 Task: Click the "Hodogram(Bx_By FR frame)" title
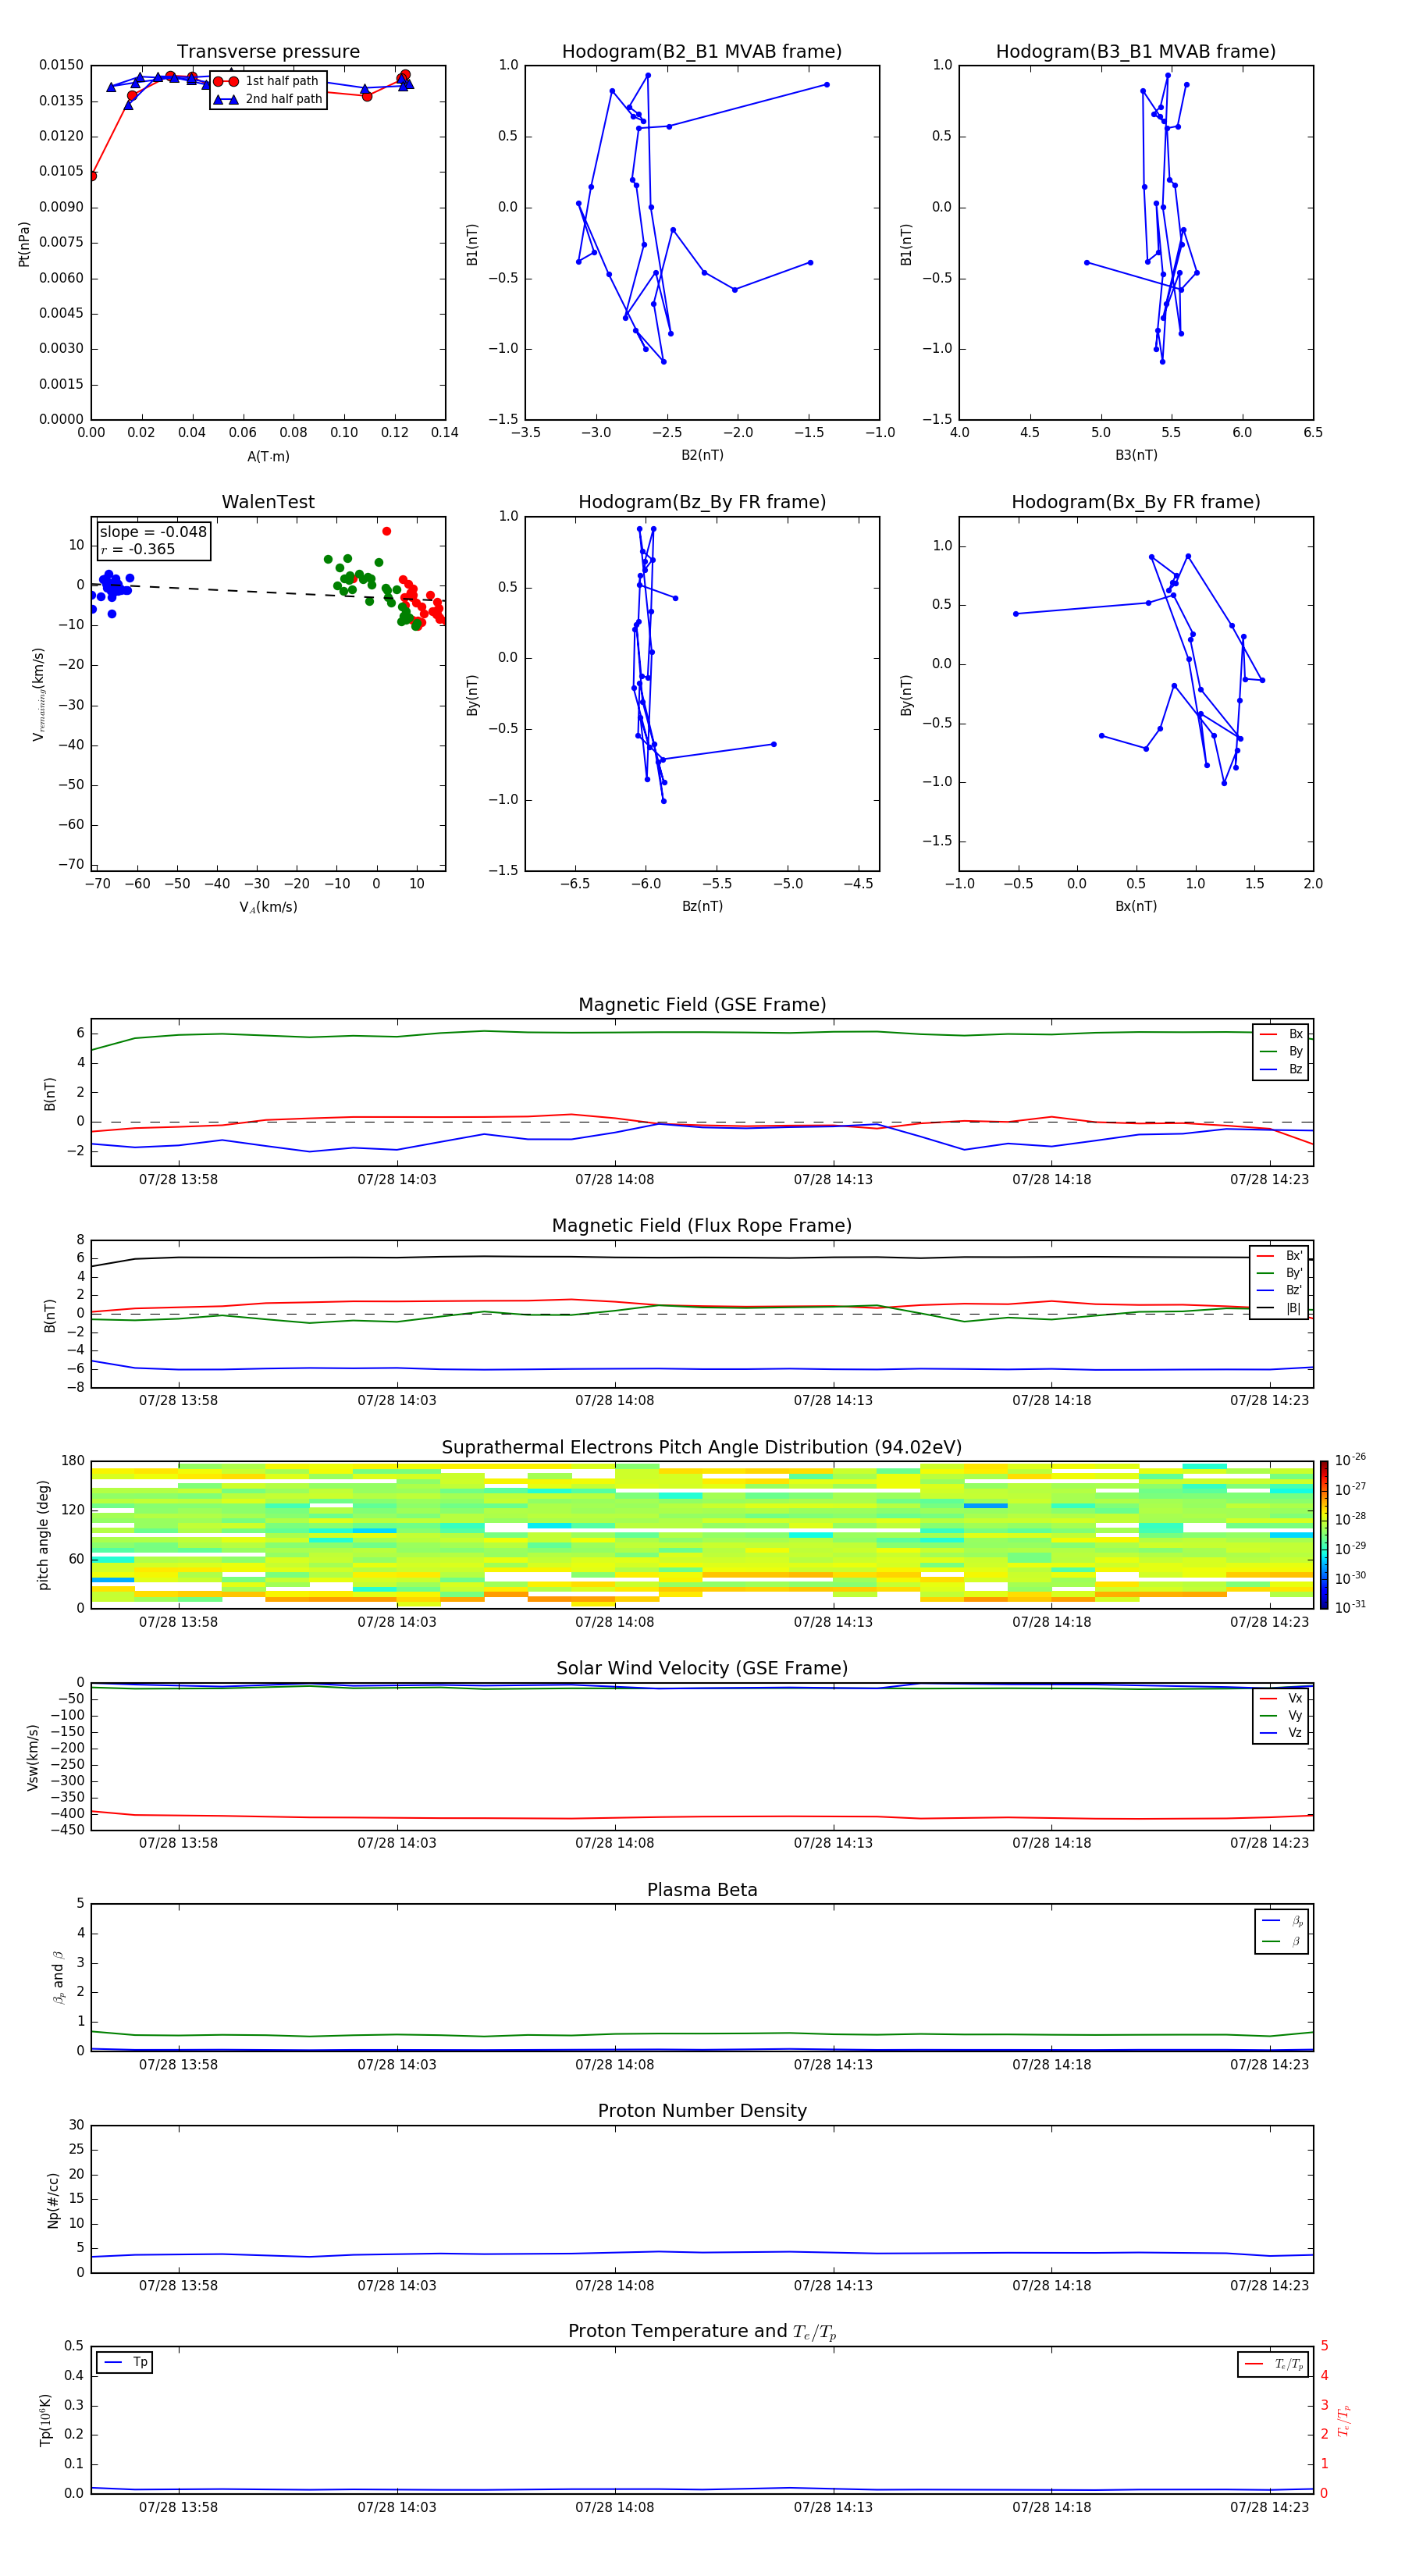point(1136,502)
